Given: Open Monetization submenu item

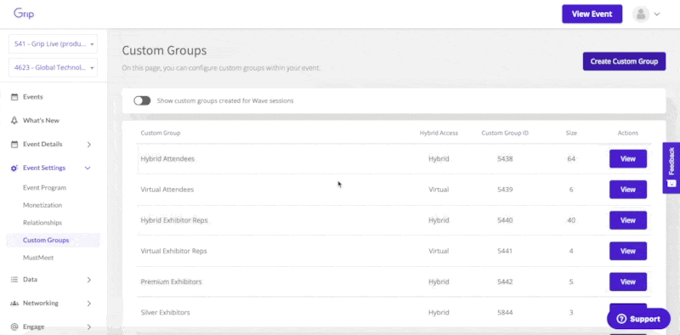Looking at the screenshot, I should click(x=42, y=205).
